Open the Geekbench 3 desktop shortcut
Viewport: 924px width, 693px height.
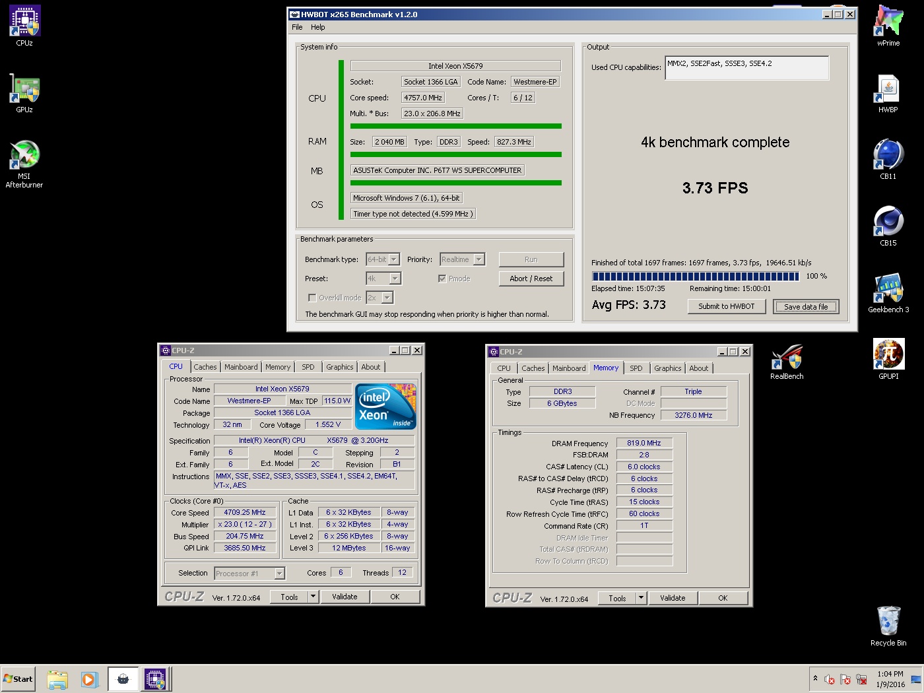point(888,293)
